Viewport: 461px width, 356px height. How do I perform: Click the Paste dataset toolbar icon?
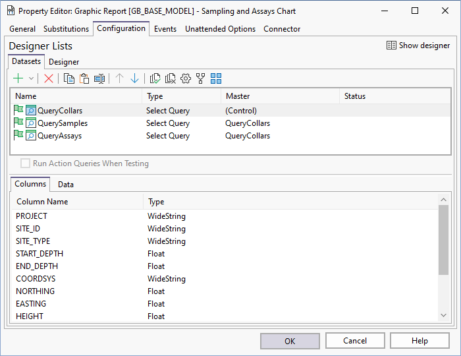[84, 78]
